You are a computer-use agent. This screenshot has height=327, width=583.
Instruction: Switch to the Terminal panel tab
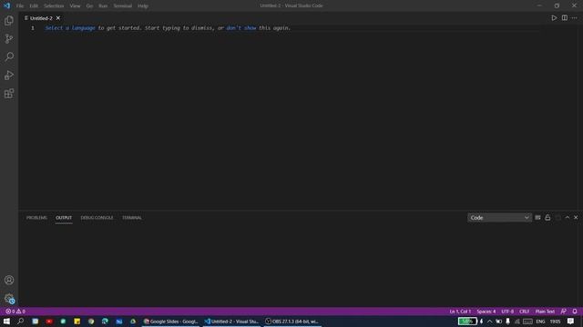click(x=131, y=218)
